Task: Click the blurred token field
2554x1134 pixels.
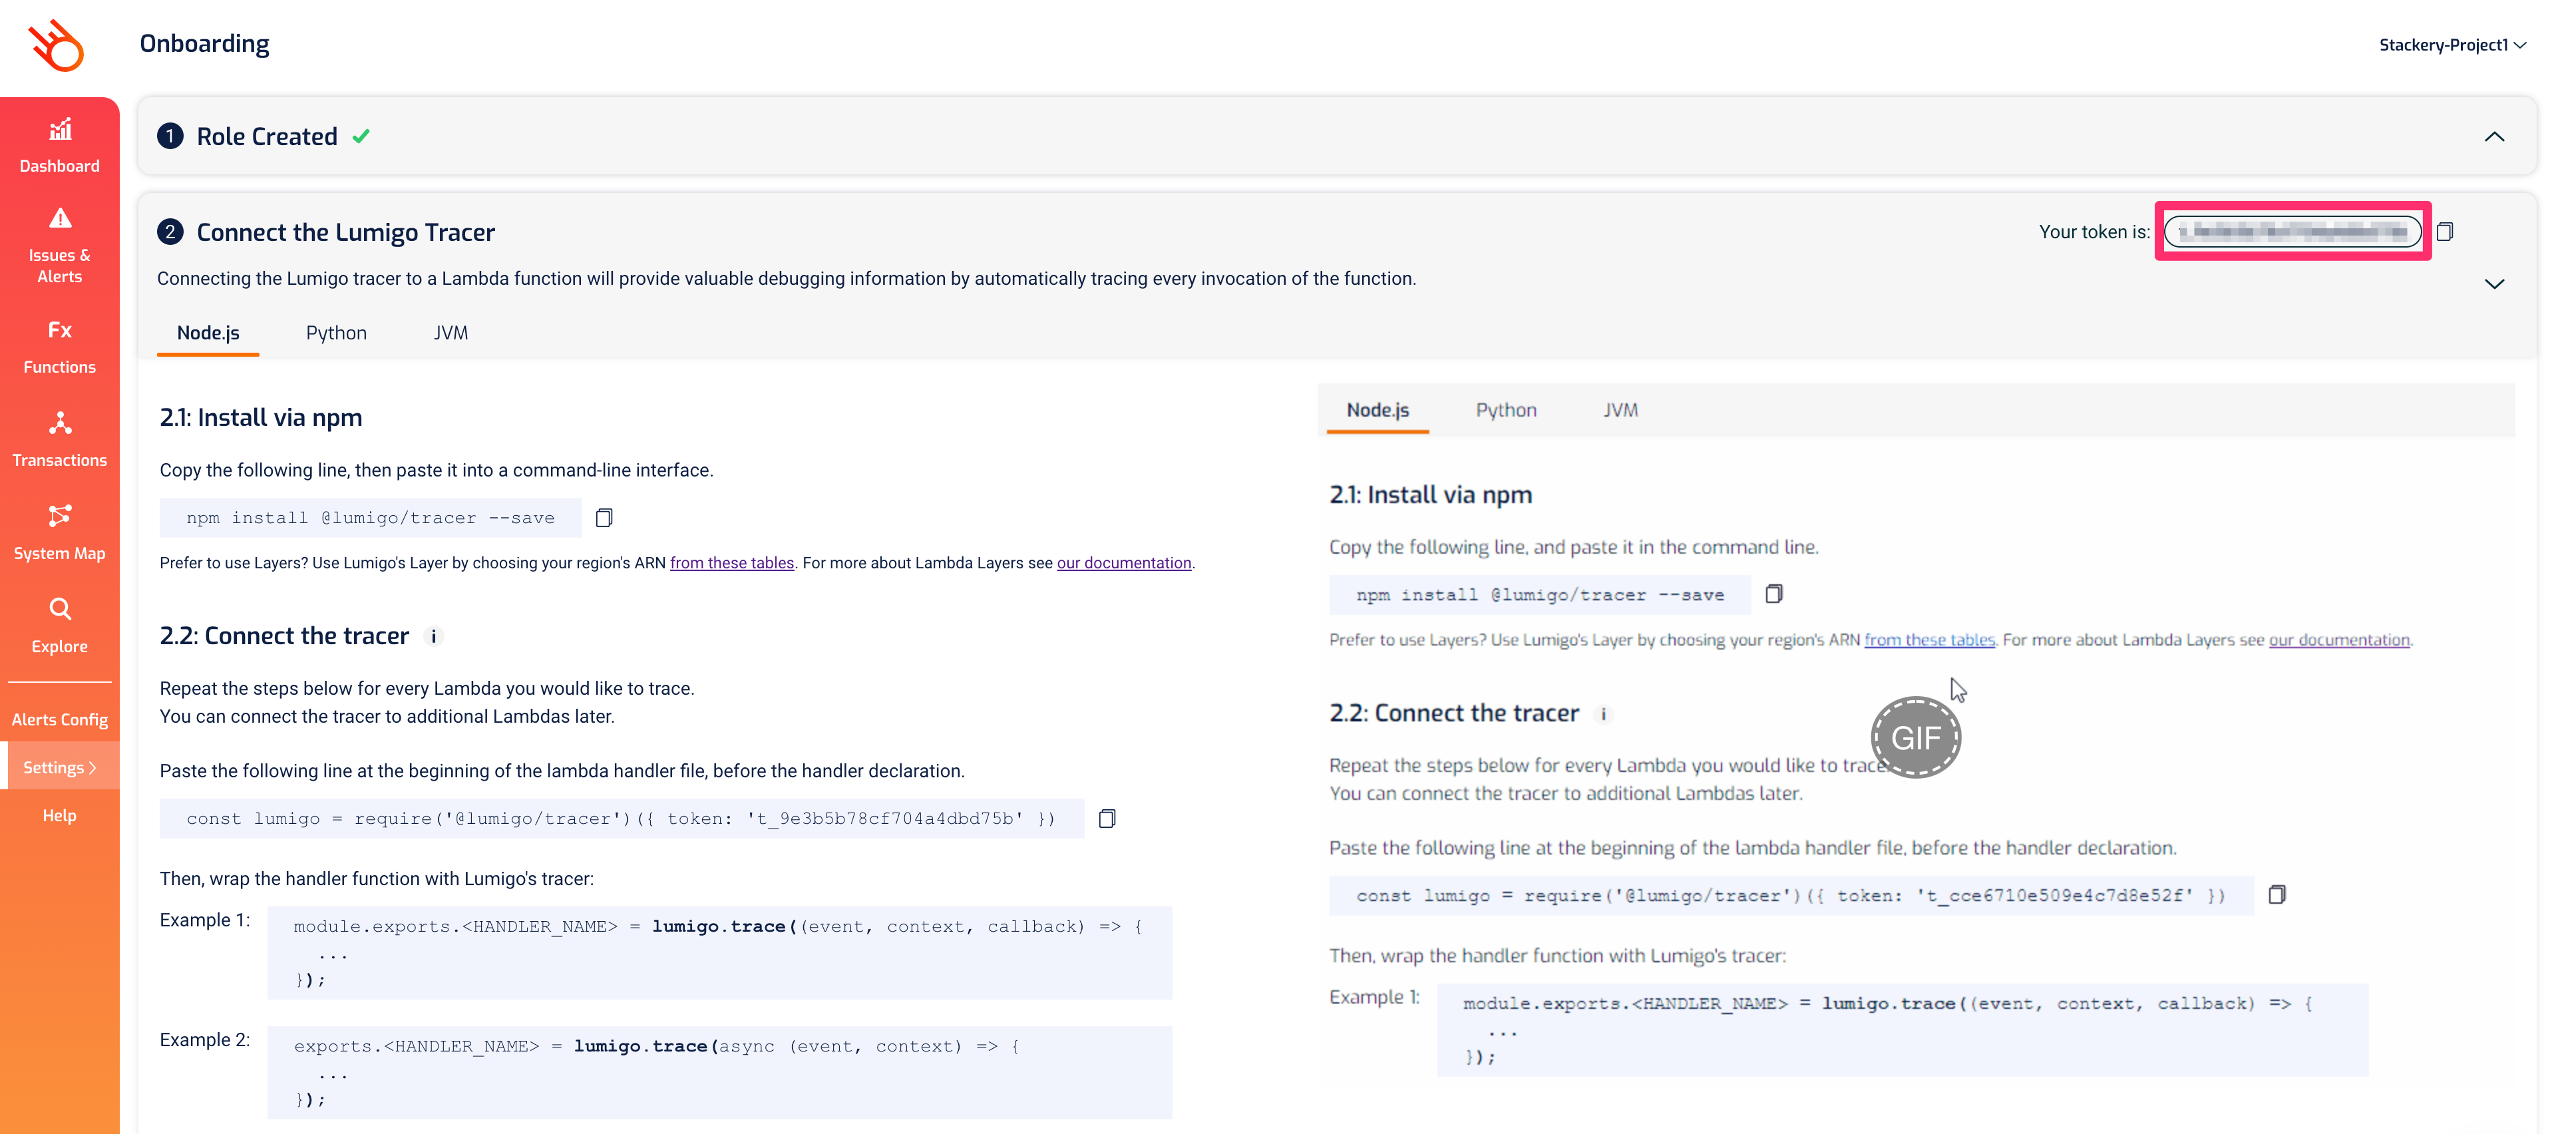Action: pyautogui.click(x=2292, y=232)
